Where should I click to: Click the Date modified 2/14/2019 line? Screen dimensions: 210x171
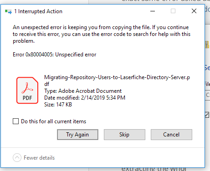point(85,98)
